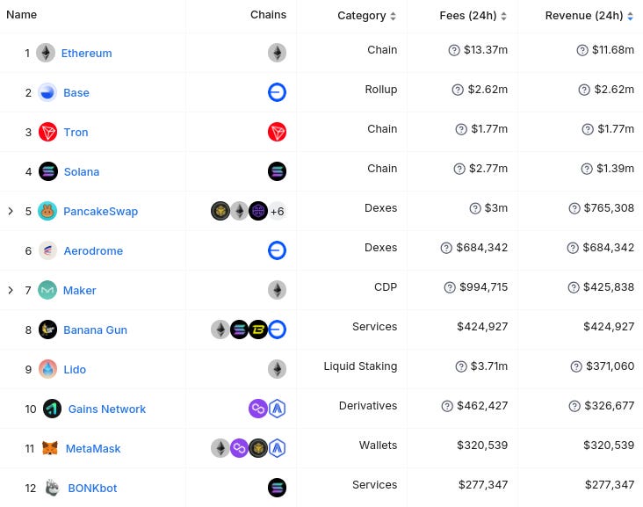Click the MetaMask fox logo
Image resolution: width=643 pixels, height=507 pixels.
[49, 448]
